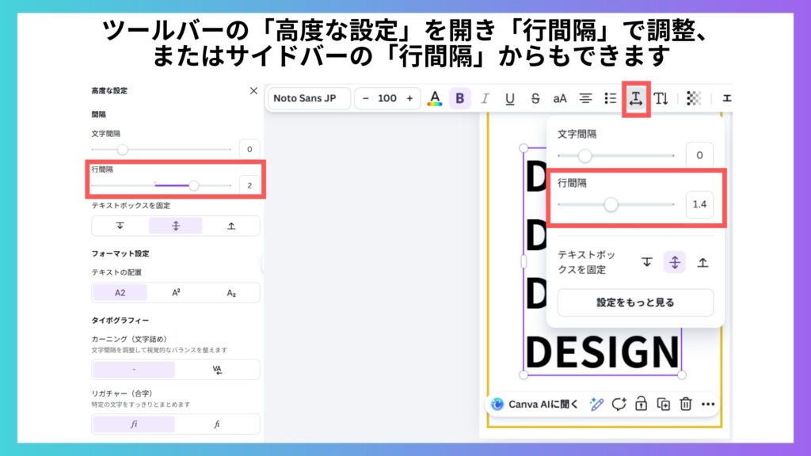Toggle strikethrough formatting
This screenshot has height=456, width=811.
535,98
